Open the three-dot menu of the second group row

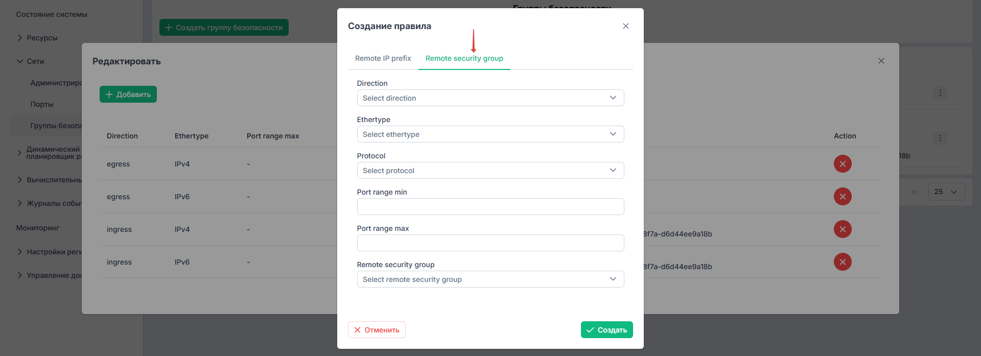tap(940, 138)
